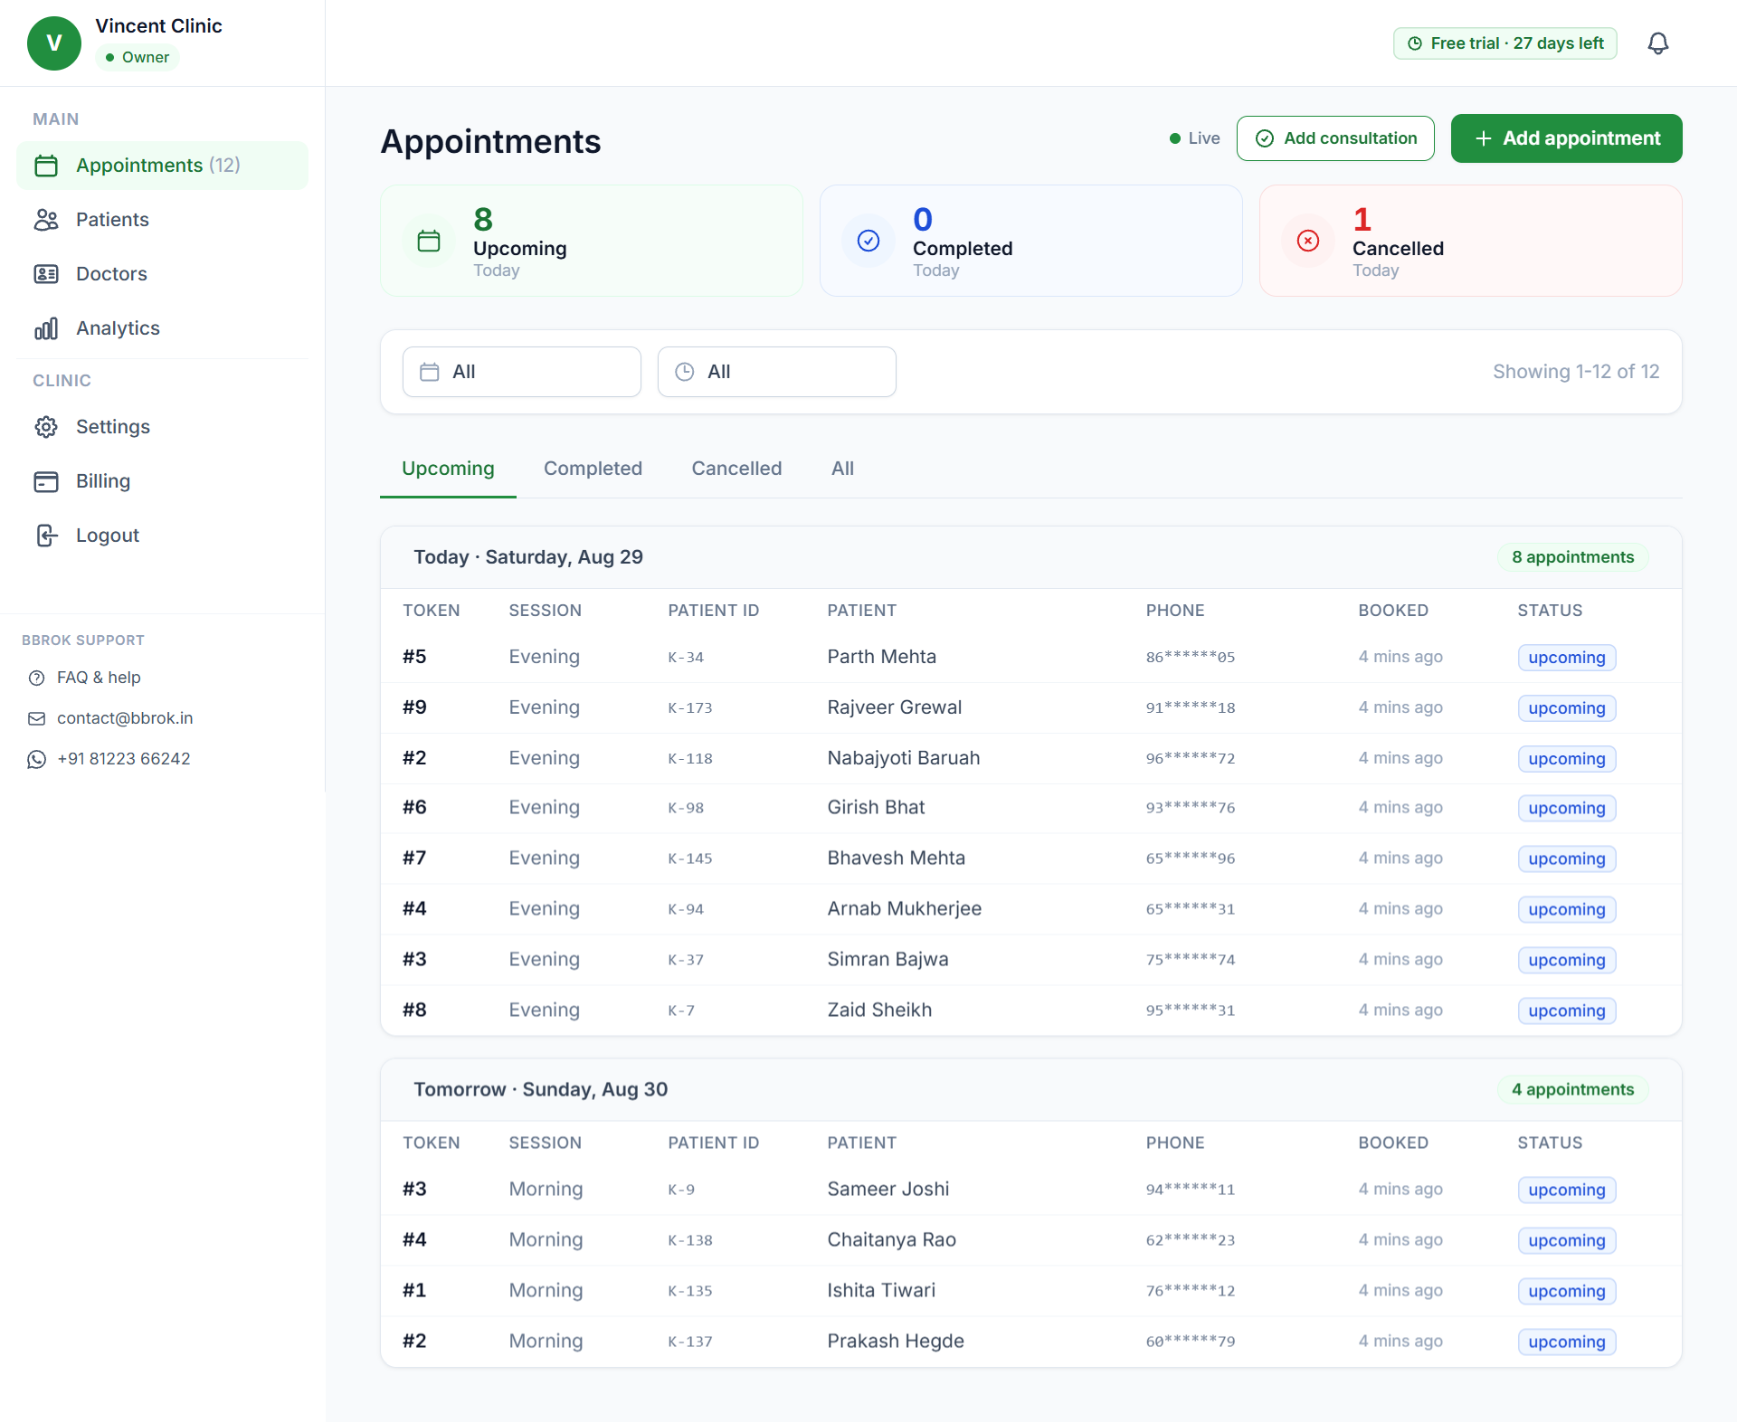Click the clock icon in session filter

685,372
